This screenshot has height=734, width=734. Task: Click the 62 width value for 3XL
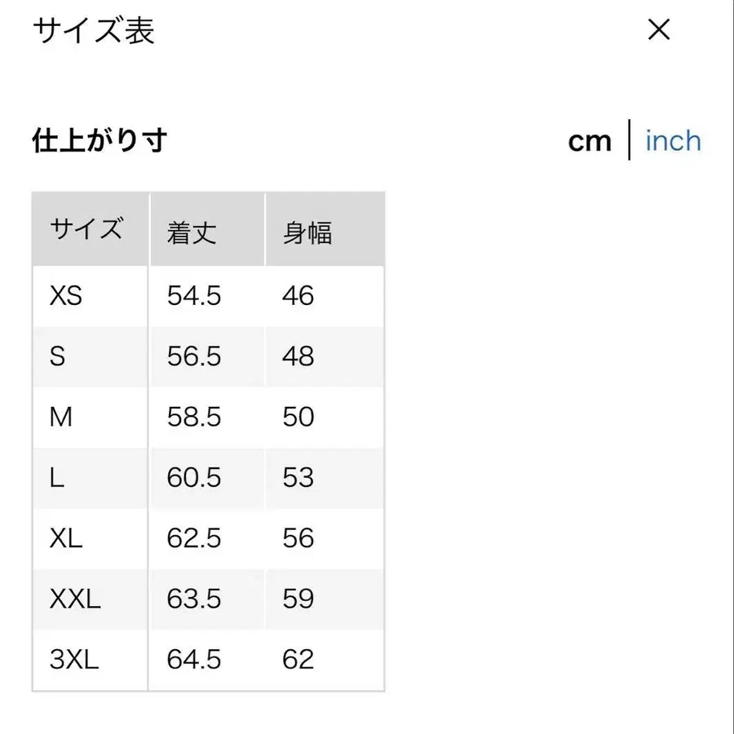click(x=298, y=659)
